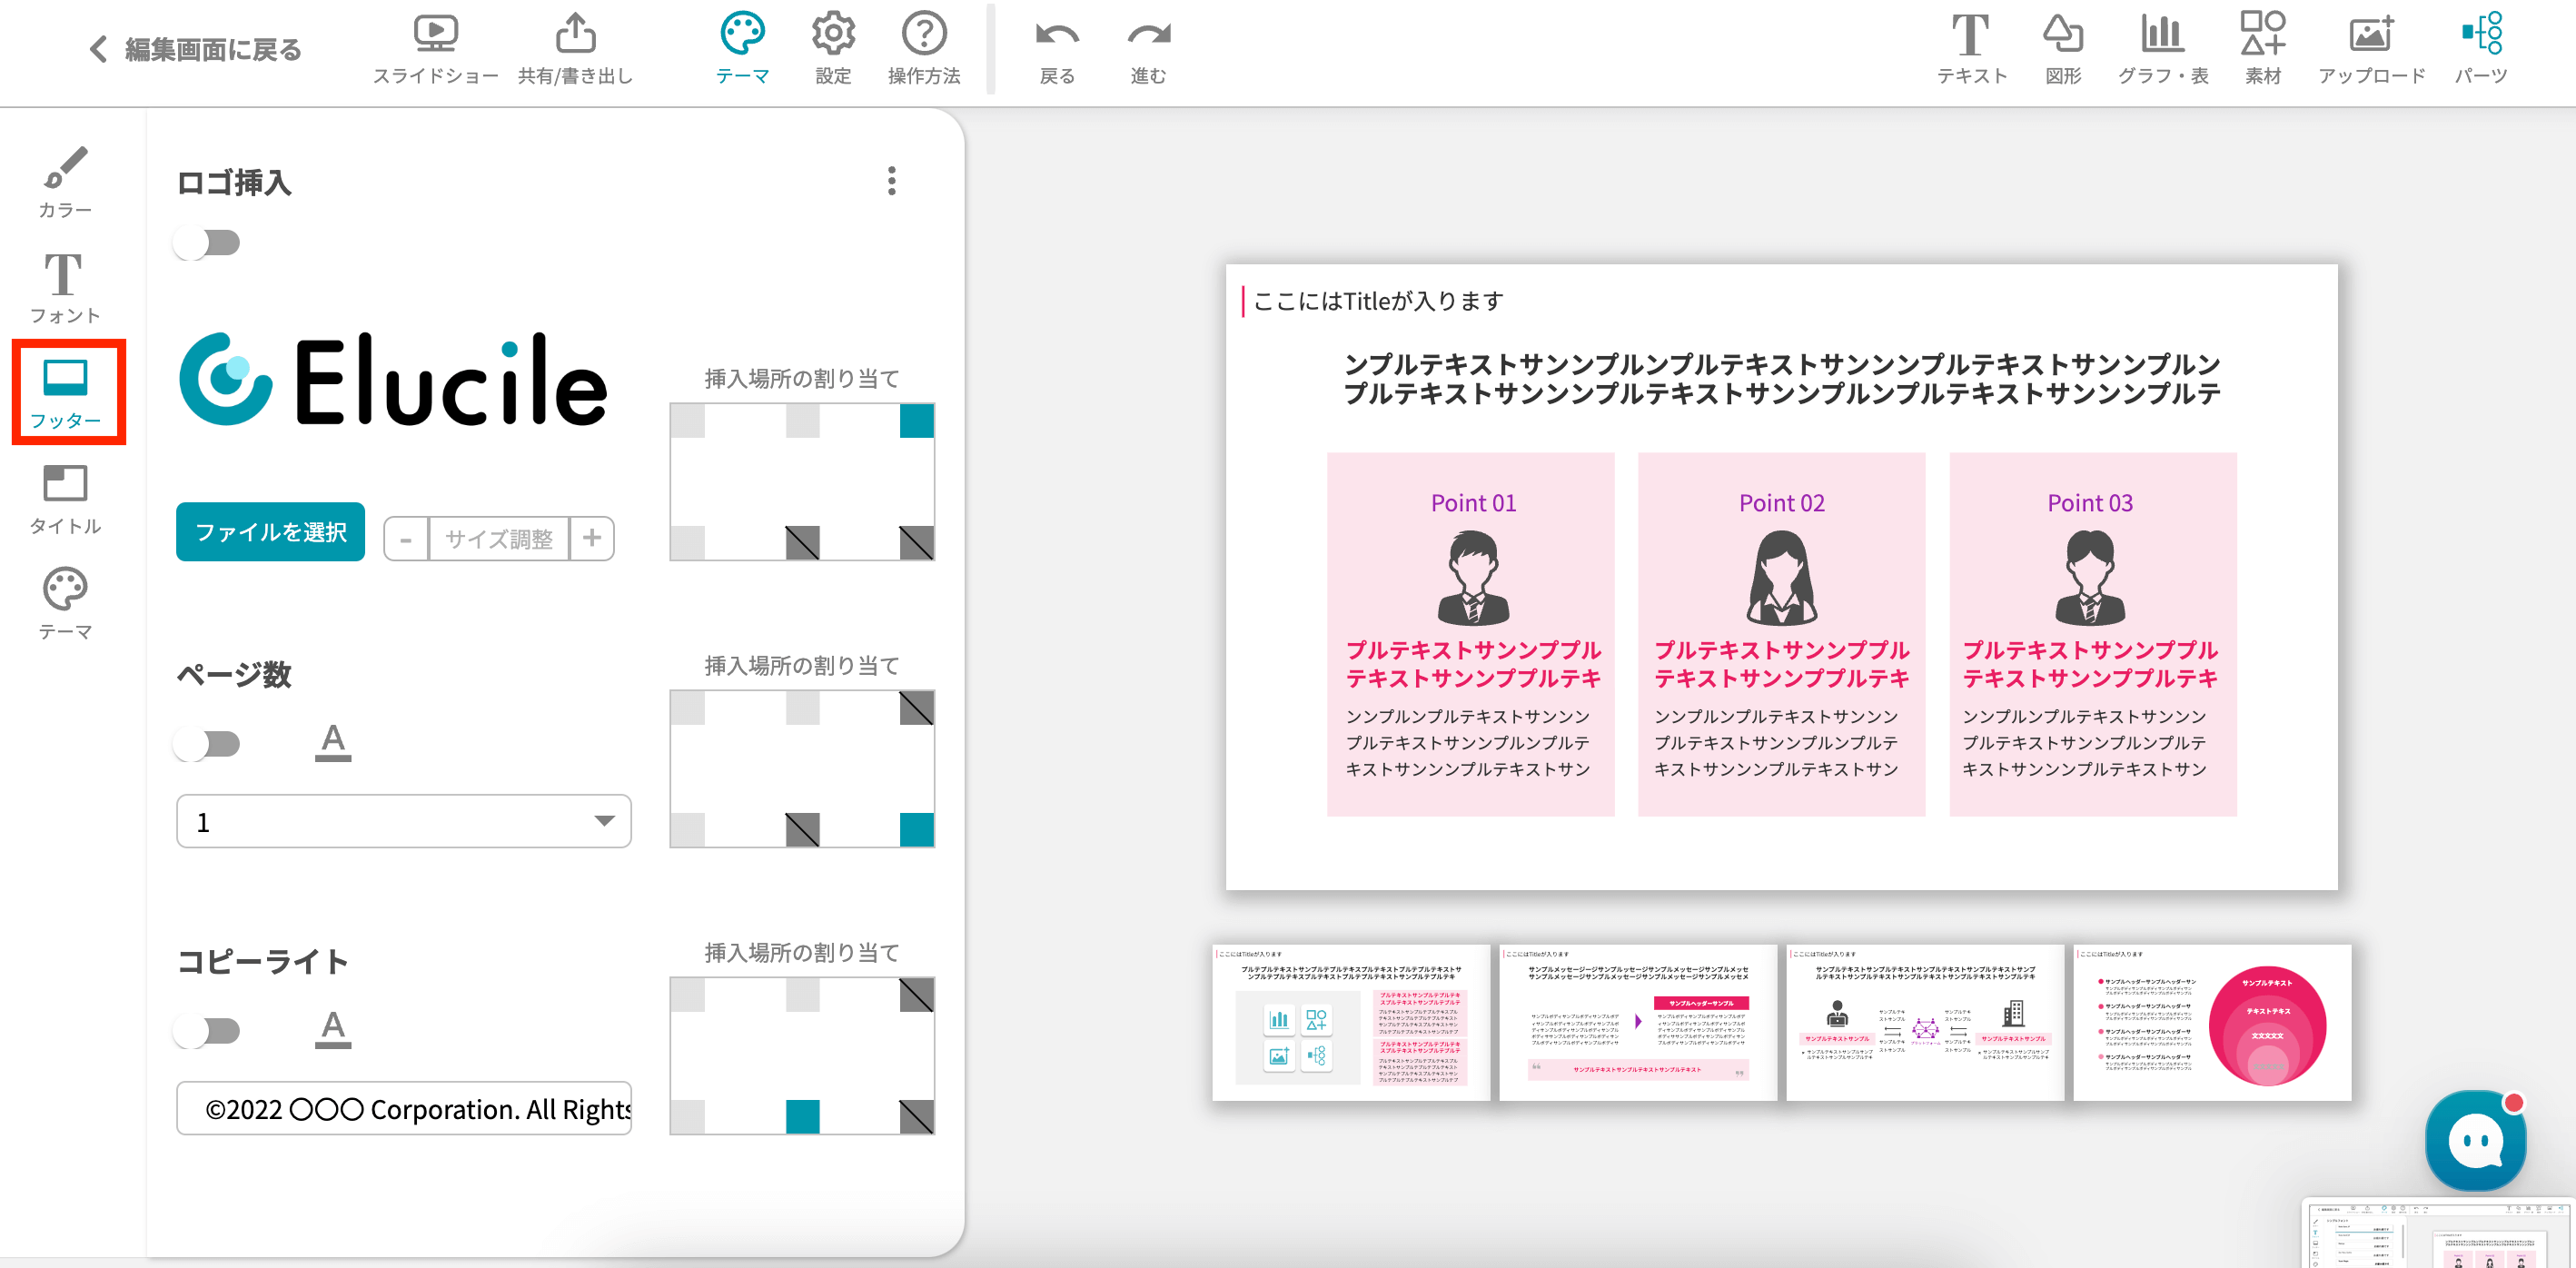Screen dimensions: 2576x1268
Task: Switch to the カラー sidebar tab
Action: pyautogui.click(x=65, y=182)
